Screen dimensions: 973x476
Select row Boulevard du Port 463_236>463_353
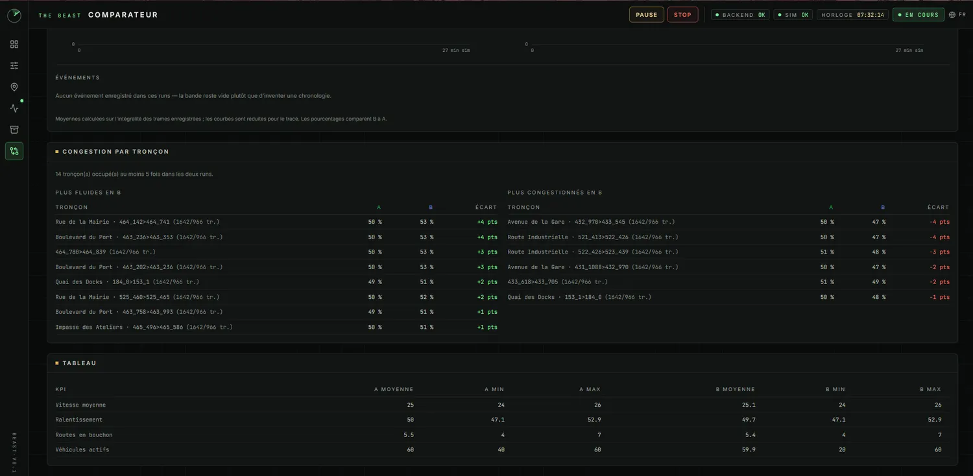tap(276, 237)
